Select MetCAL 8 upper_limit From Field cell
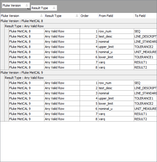The width and height of the screenshot is (157, 162). pos(116,47)
